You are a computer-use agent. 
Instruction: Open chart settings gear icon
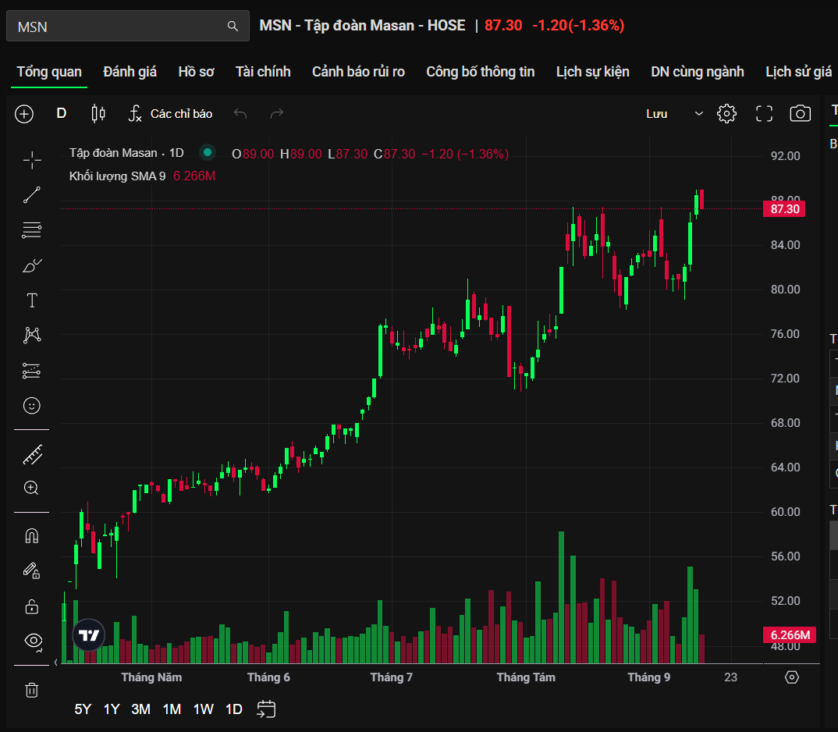[726, 113]
